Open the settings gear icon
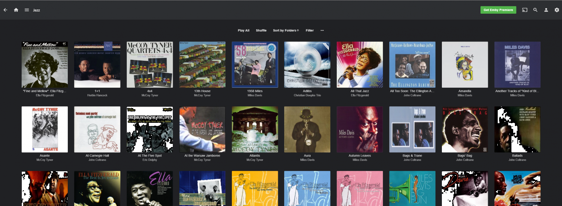The width and height of the screenshot is (562, 206). click(557, 10)
